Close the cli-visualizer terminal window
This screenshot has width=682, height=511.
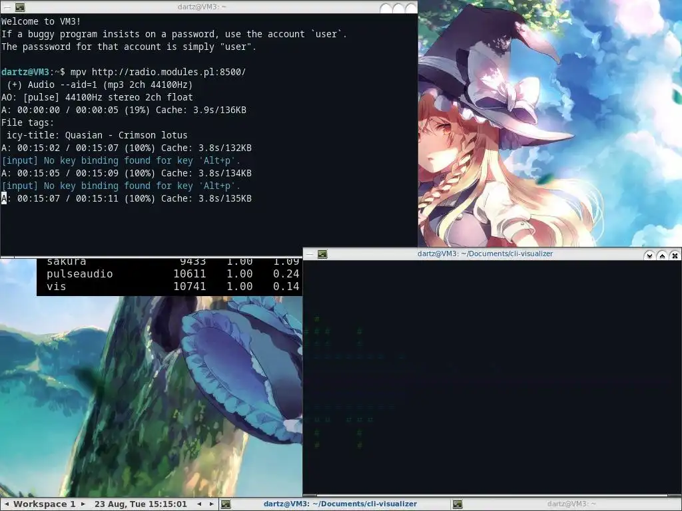coord(675,255)
